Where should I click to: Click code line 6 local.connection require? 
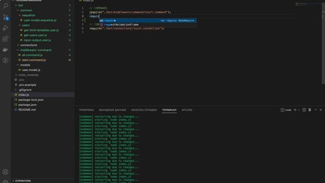tap(126, 28)
